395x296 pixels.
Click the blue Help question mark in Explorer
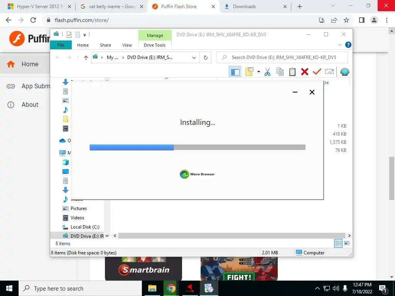pos(348,45)
